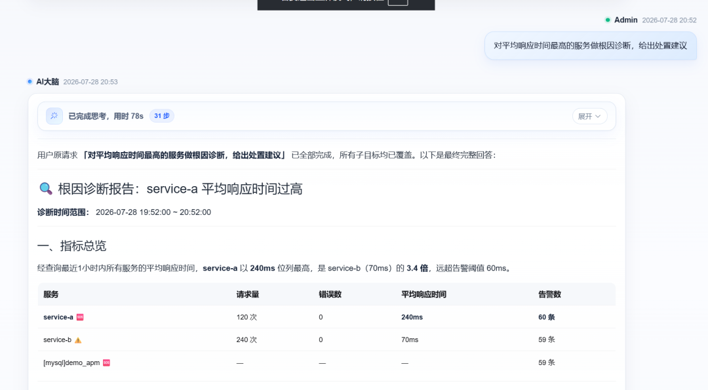Screen dimensions: 708x390
Task: Click the 告警数 column header
Action: pos(549,294)
